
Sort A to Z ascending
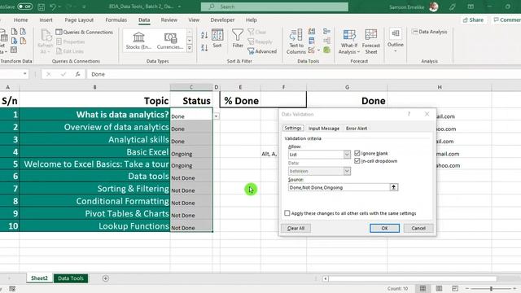pos(204,35)
